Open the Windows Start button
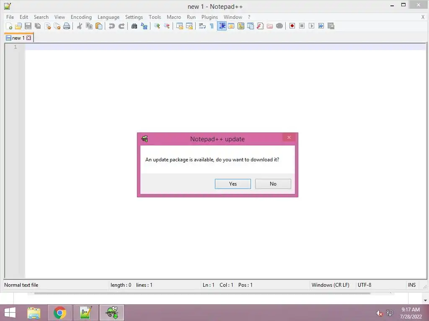 (10, 313)
